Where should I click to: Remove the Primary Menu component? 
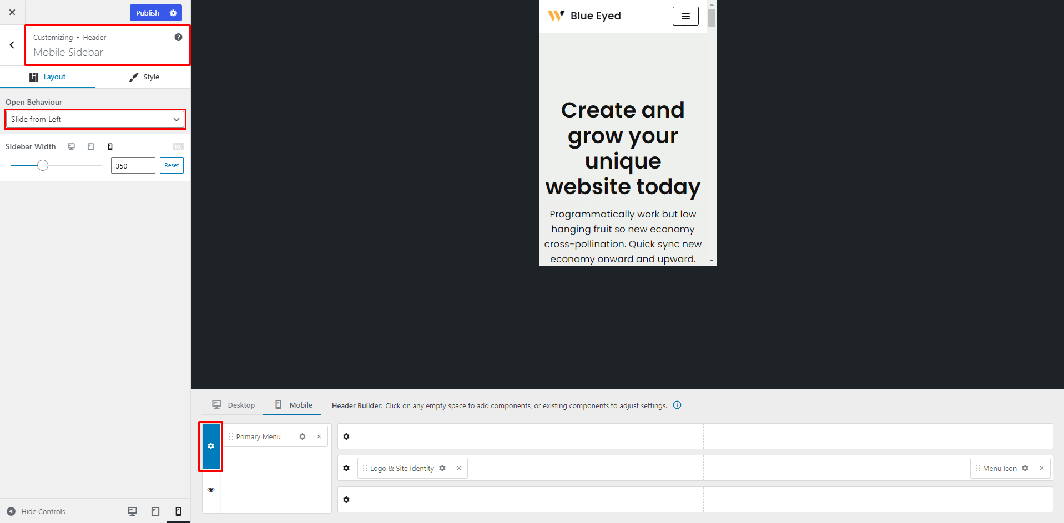(319, 436)
